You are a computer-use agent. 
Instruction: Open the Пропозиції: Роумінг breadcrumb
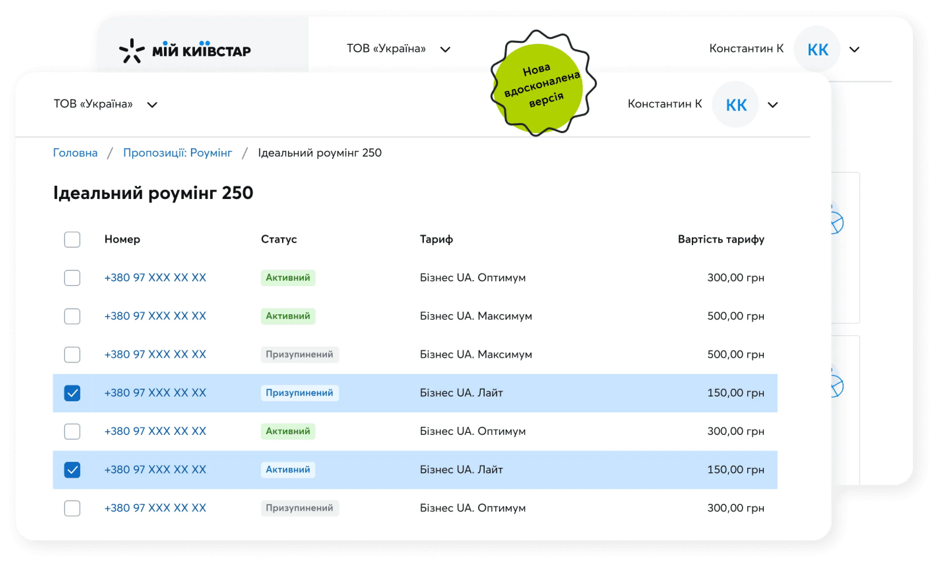(178, 153)
